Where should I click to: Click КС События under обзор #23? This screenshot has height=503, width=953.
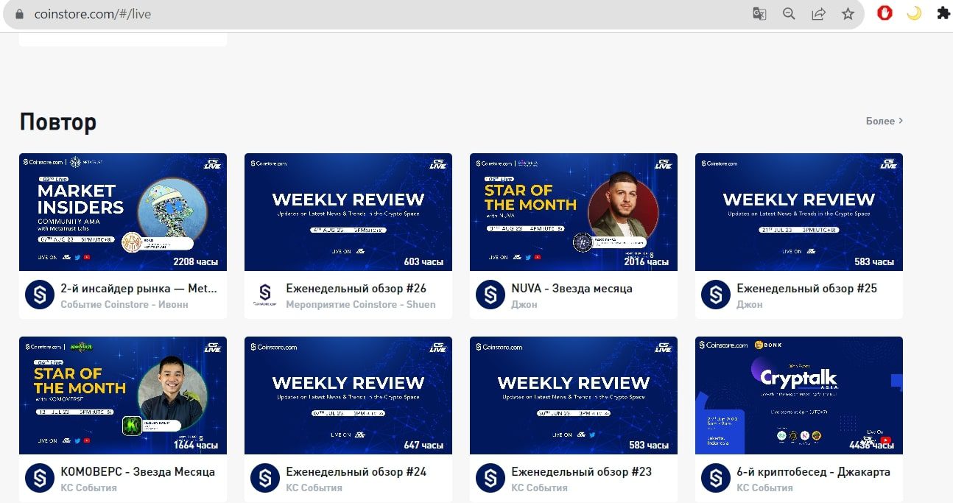point(539,488)
